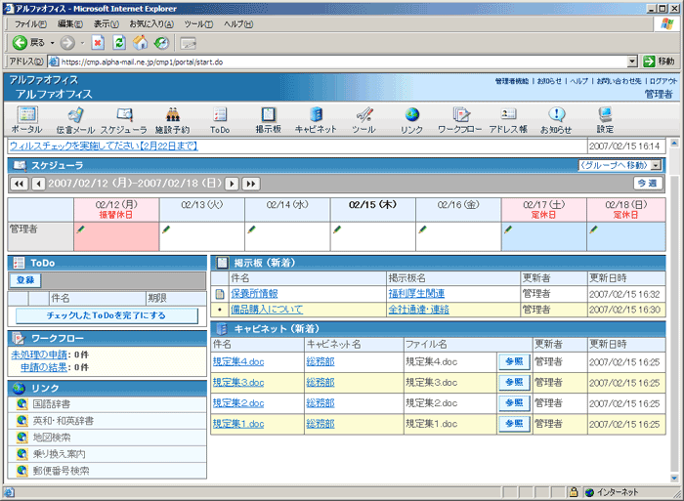
Task: Open the リンク globe icon
Action: (411, 120)
